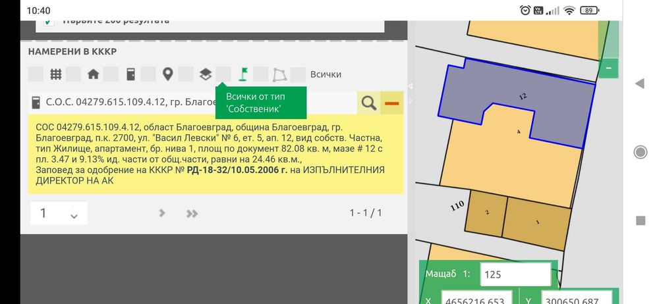Screen dimensions: 659x304
Task: Toggle checkbox before the location pin icon
Action: 148,74
